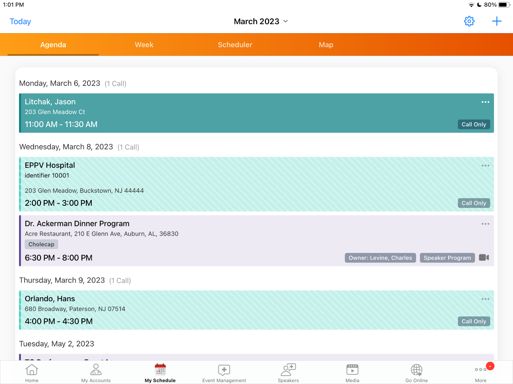
Task: Switch to the Week tab
Action: tap(144, 45)
